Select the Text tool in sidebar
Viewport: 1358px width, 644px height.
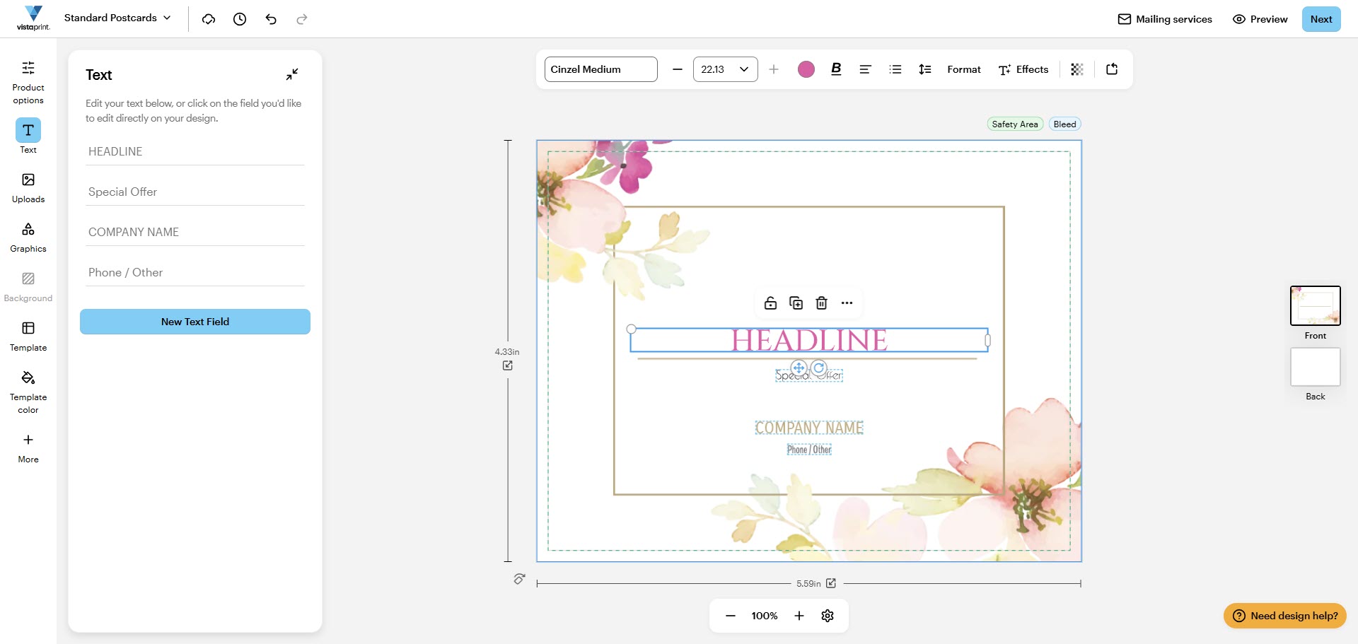click(28, 136)
